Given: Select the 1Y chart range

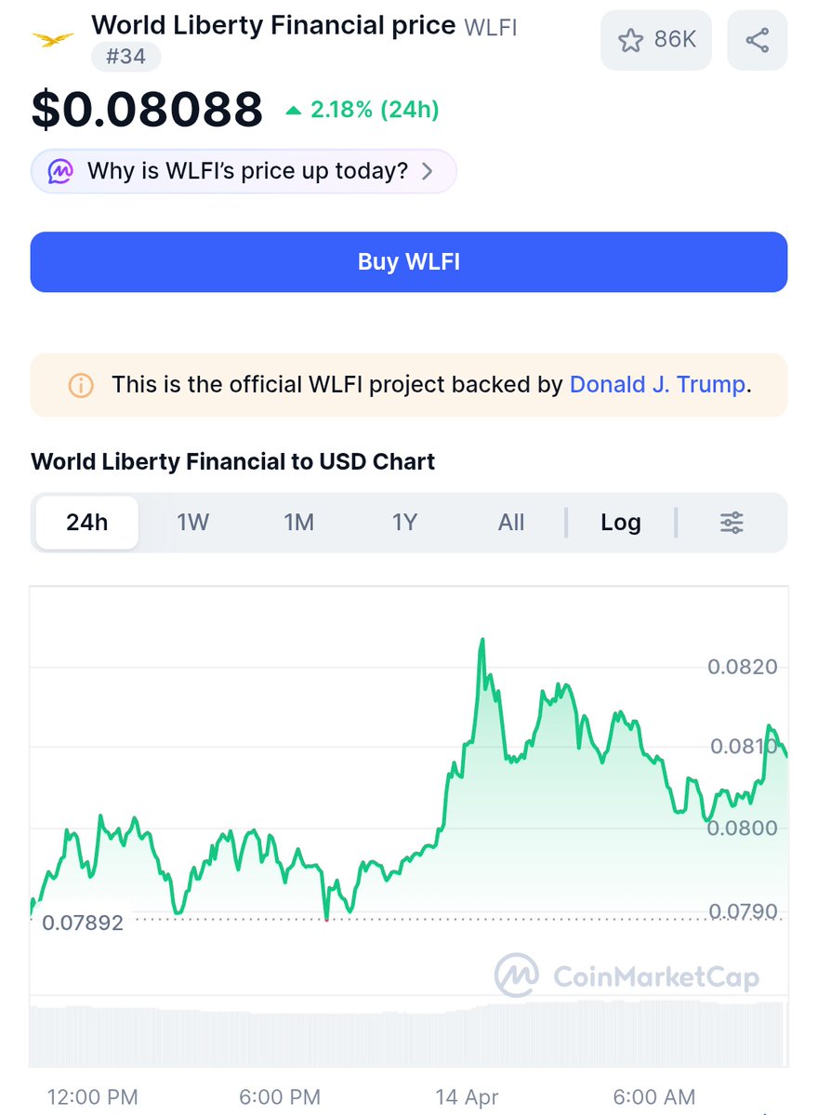Looking at the screenshot, I should [404, 523].
